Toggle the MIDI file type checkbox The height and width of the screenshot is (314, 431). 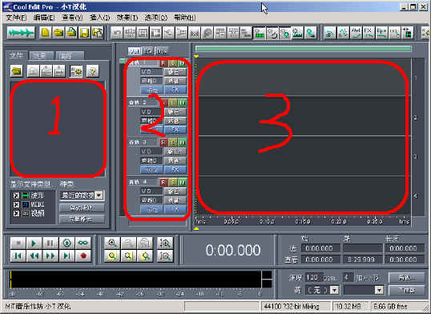point(17,204)
